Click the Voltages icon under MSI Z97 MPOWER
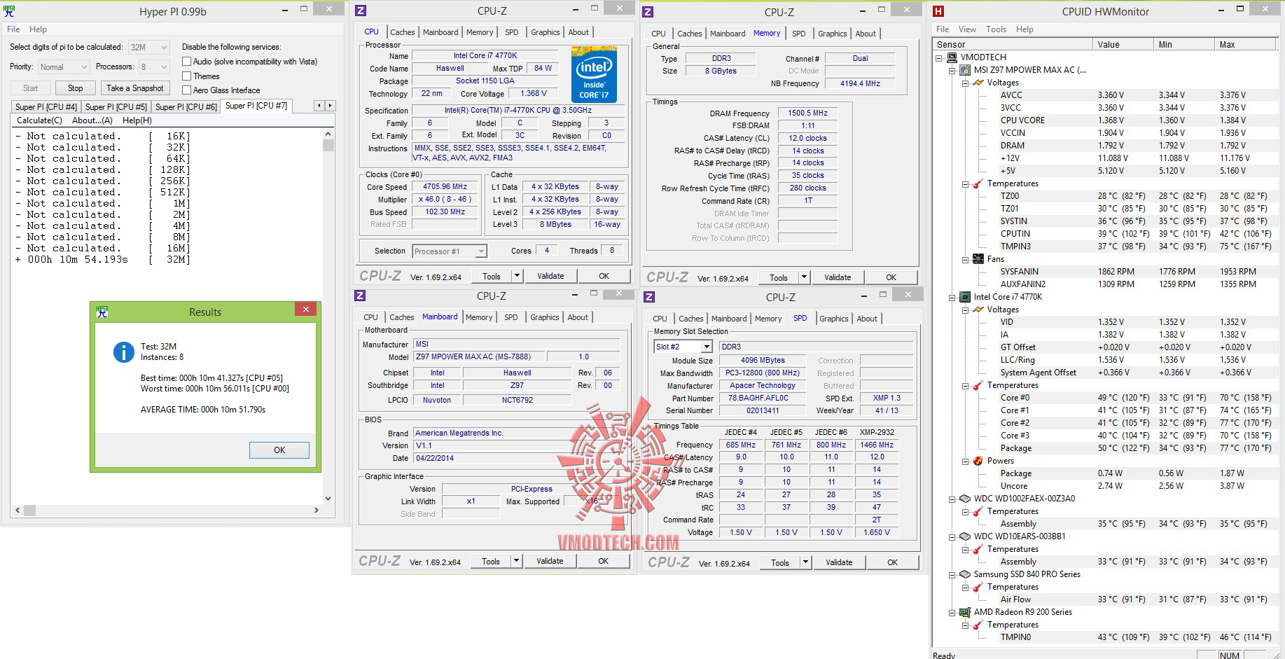 point(978,83)
